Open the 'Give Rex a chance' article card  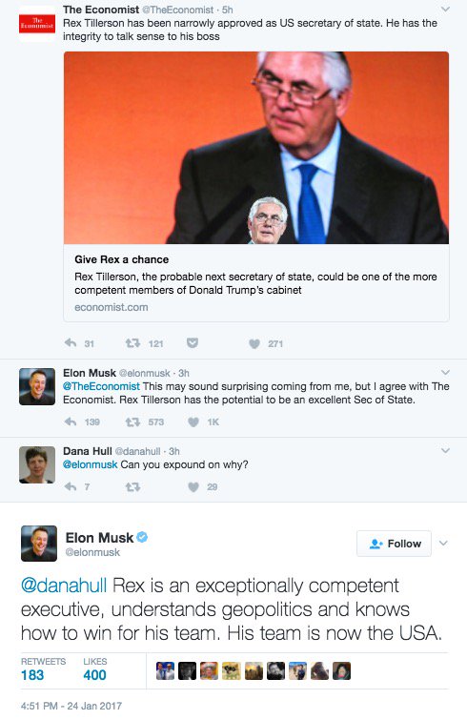point(256,186)
